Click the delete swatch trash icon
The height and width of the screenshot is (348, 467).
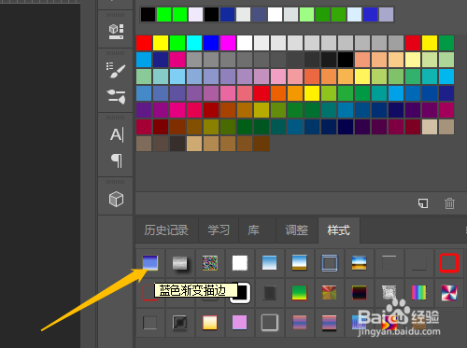[x=449, y=203]
